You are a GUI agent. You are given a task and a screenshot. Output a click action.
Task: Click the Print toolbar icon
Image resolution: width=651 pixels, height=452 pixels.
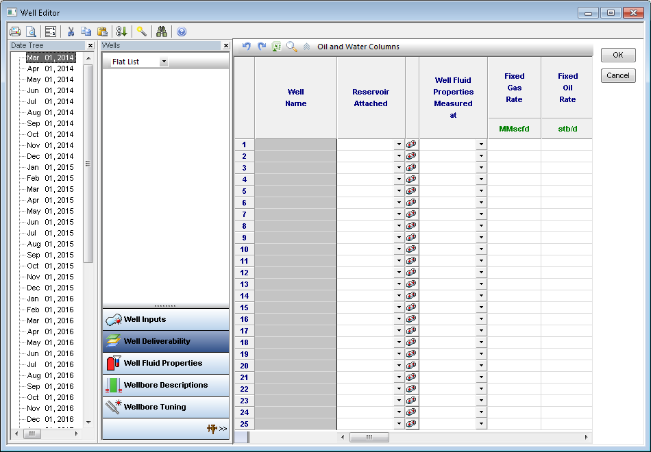(x=15, y=32)
